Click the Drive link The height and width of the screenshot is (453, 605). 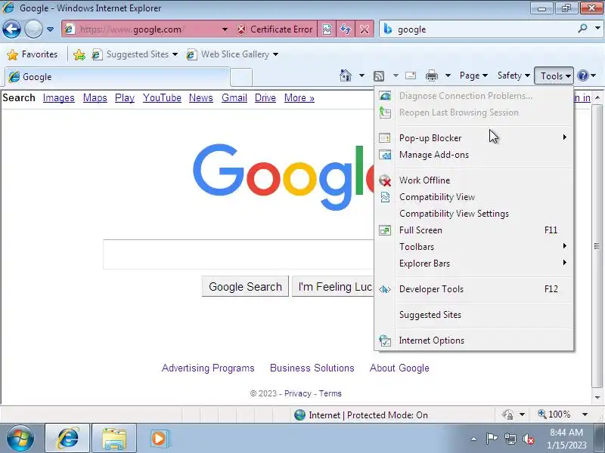tap(265, 98)
